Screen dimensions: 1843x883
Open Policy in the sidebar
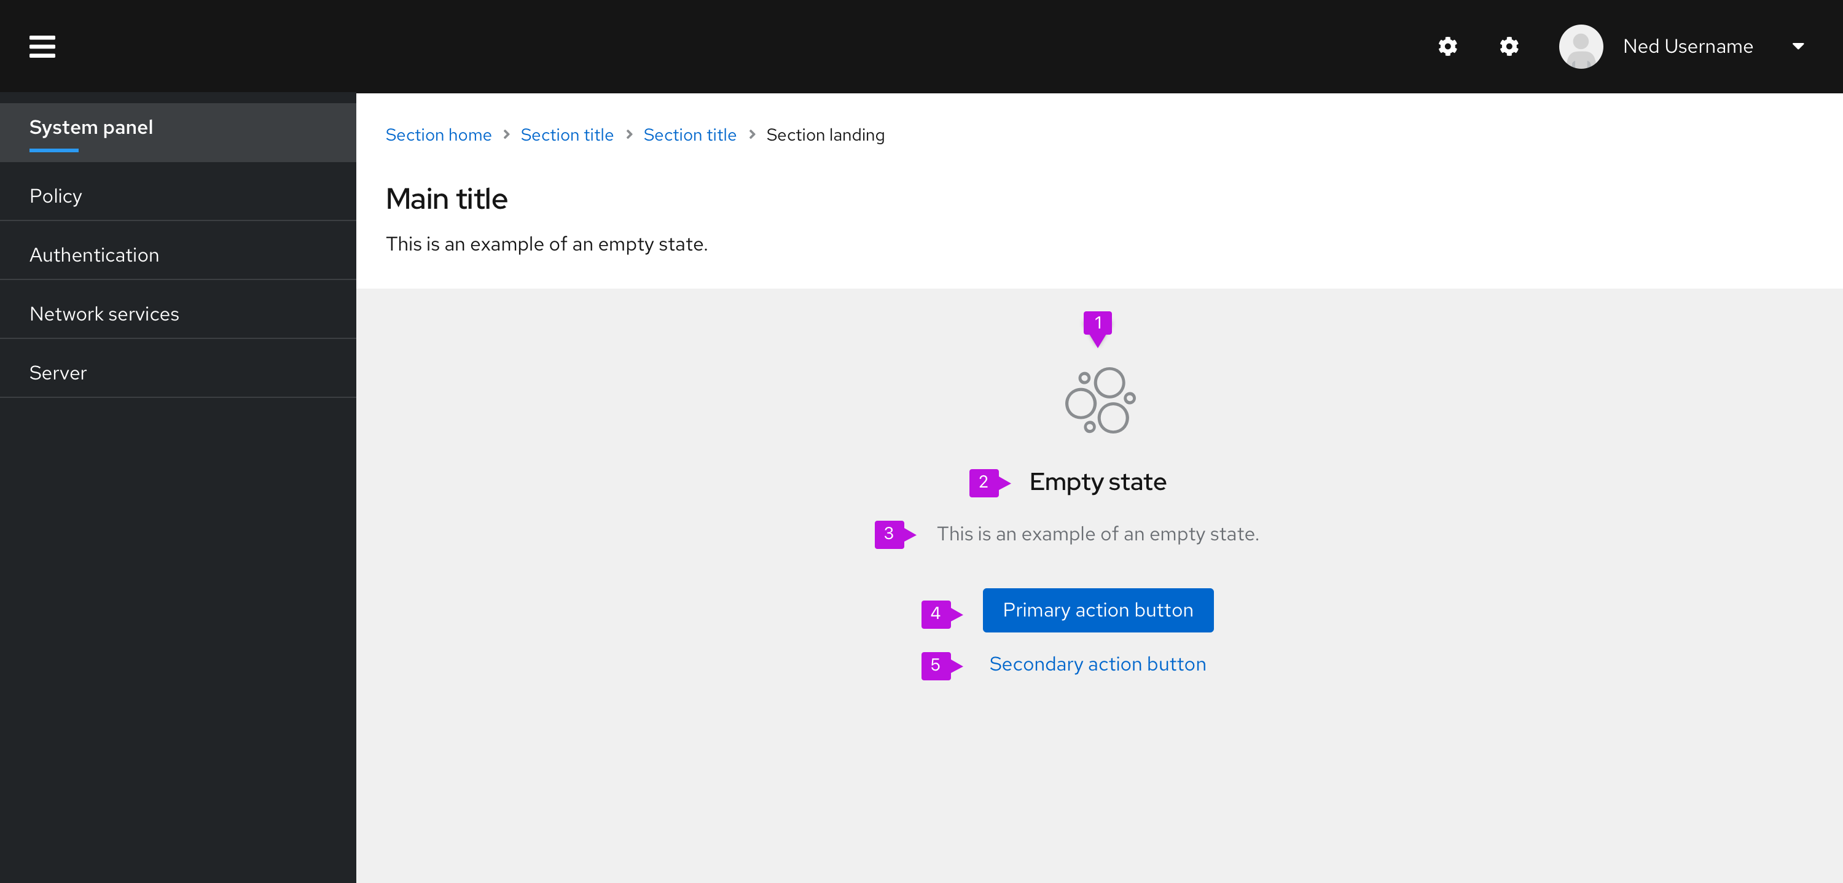coord(56,196)
